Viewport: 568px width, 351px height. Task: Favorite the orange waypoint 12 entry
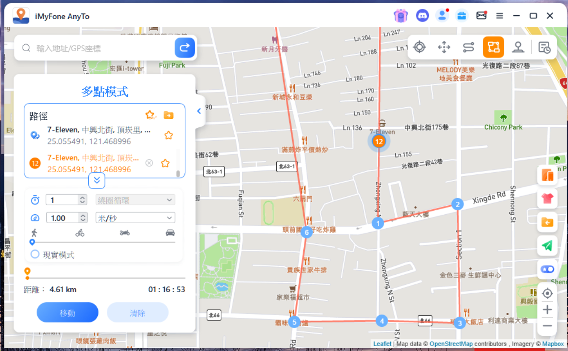(x=166, y=163)
